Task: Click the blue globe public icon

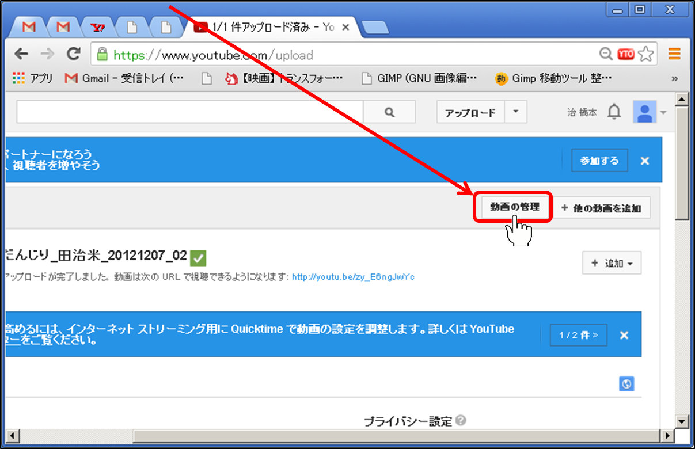Action: point(626,384)
